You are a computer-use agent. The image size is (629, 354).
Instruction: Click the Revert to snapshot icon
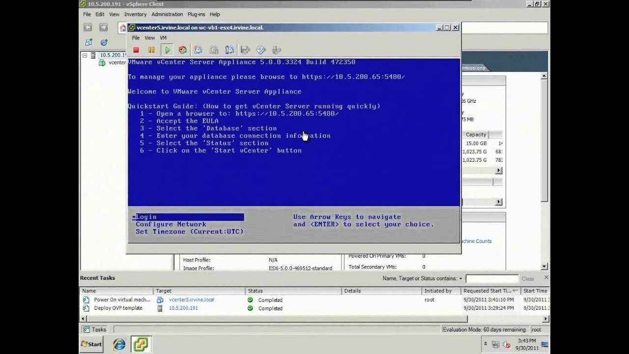(214, 50)
